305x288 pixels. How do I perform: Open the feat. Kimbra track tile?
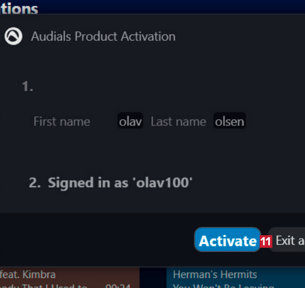68,278
